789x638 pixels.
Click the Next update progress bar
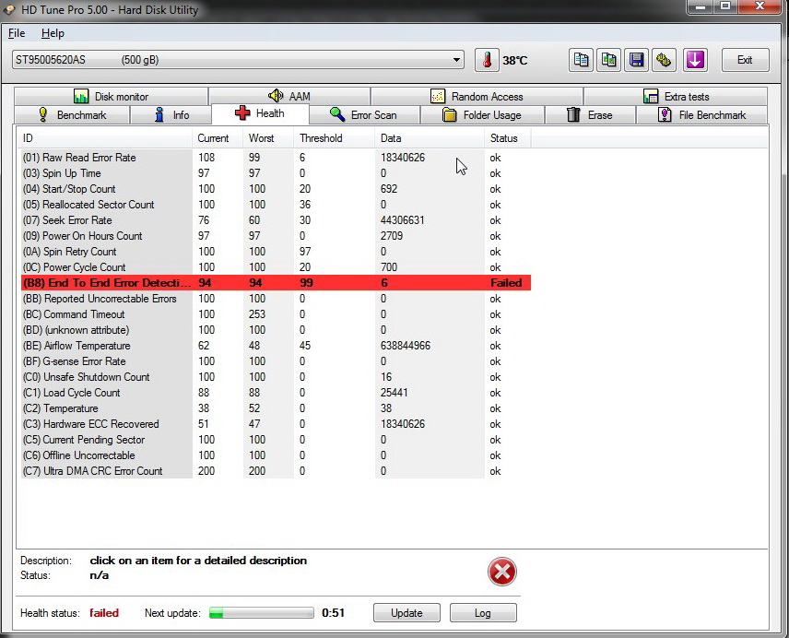261,613
